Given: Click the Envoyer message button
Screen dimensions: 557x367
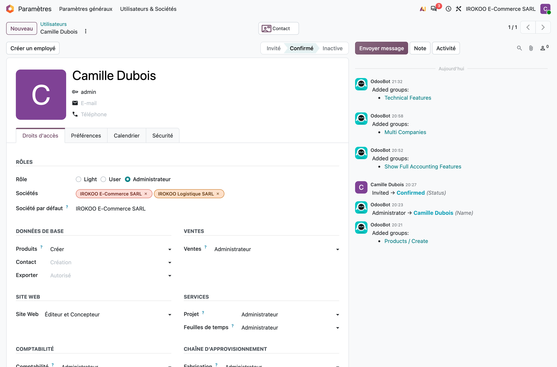Looking at the screenshot, I should pos(381,48).
